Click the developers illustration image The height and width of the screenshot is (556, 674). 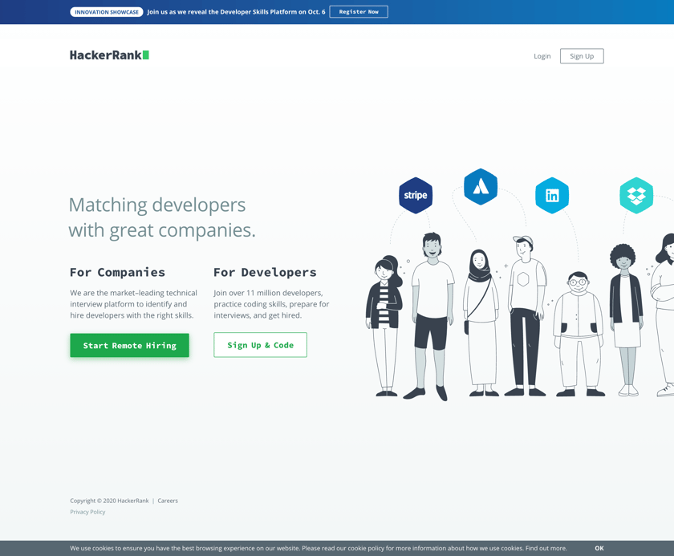(x=519, y=285)
